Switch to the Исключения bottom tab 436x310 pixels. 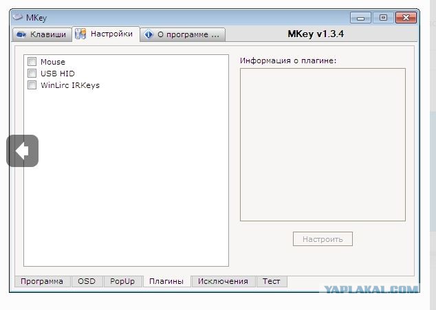tap(223, 281)
